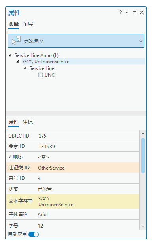Viewport: 153px width, 245px height.
Task: Switch to the annotation tab
Action: [28, 122]
